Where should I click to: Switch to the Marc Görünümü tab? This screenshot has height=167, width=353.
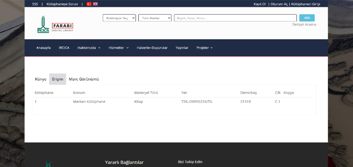(x=84, y=79)
